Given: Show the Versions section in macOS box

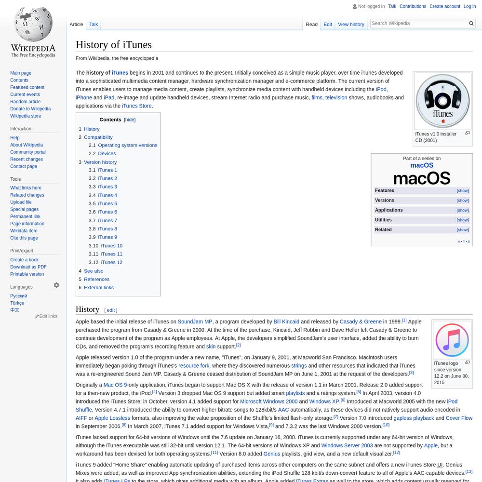Looking at the screenshot, I should click(x=463, y=201).
